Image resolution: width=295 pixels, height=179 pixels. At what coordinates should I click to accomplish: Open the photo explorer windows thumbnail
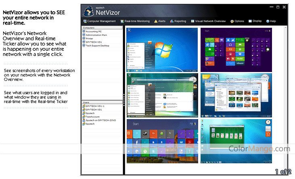point(236,95)
